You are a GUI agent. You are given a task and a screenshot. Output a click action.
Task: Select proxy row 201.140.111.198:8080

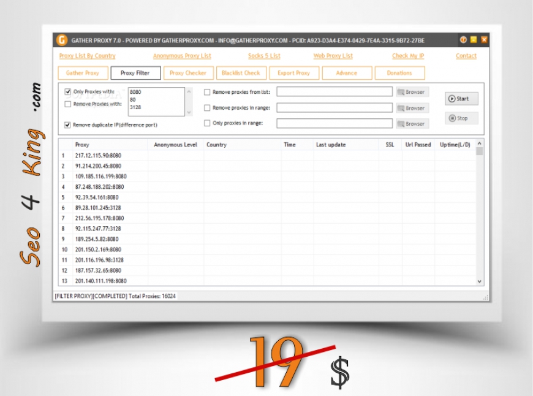tap(267, 281)
